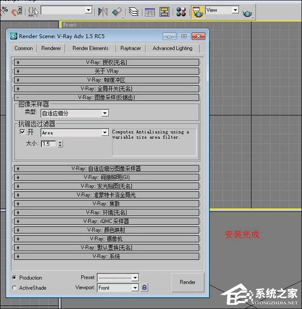
Task: Expand V-Ray 准蒙特卡洛全局光 rollout
Action: pos(106,195)
